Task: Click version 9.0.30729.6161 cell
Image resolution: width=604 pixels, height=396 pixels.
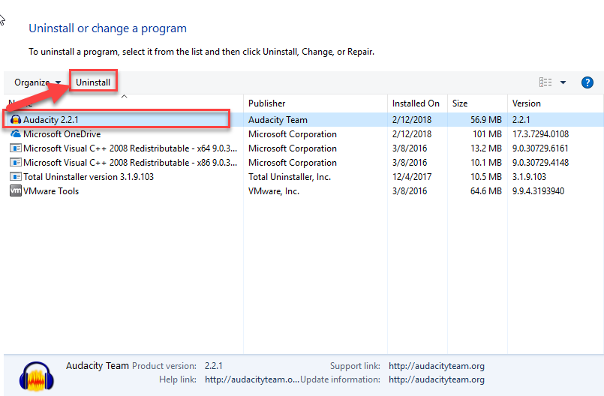Action: (x=540, y=148)
